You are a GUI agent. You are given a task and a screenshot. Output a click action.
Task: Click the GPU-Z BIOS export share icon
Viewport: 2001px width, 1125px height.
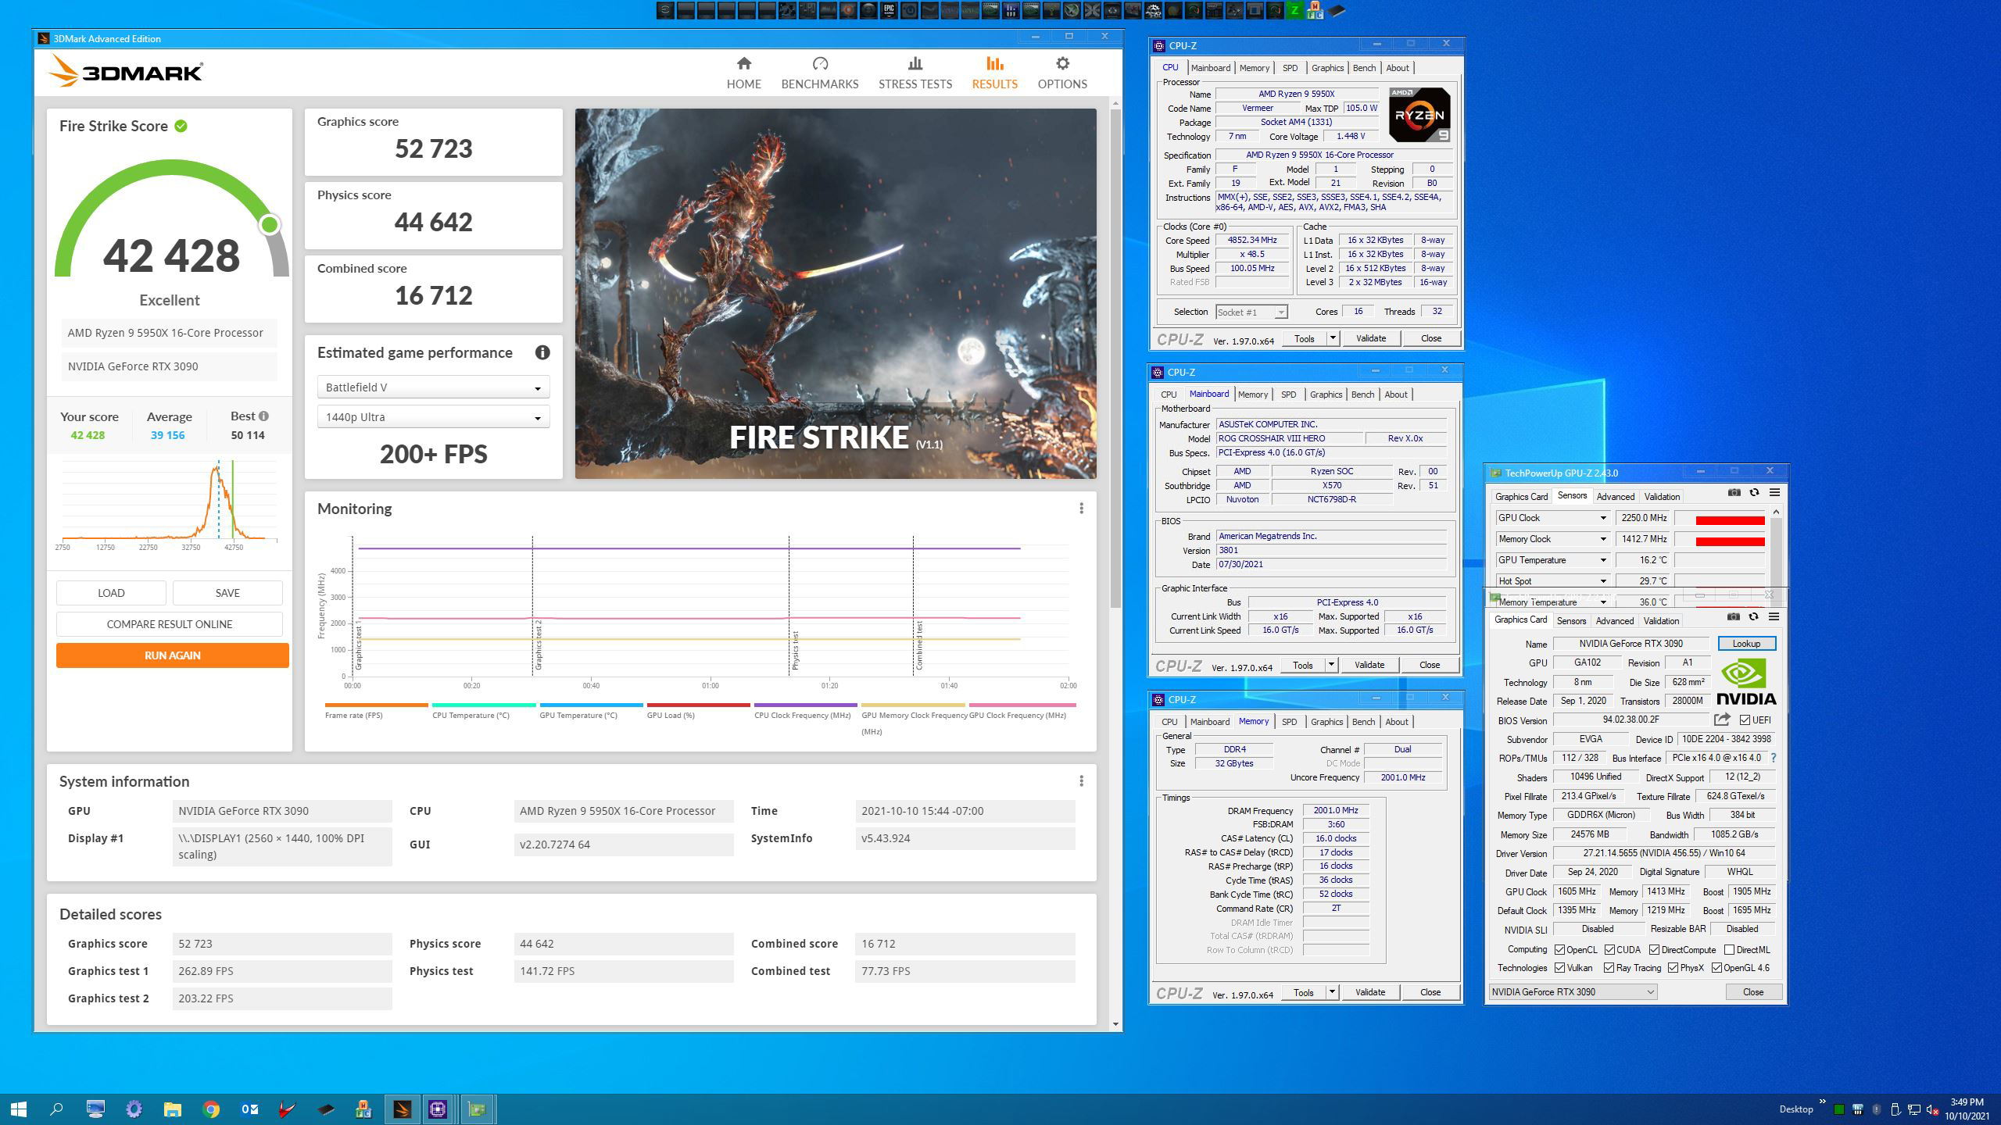(1722, 720)
